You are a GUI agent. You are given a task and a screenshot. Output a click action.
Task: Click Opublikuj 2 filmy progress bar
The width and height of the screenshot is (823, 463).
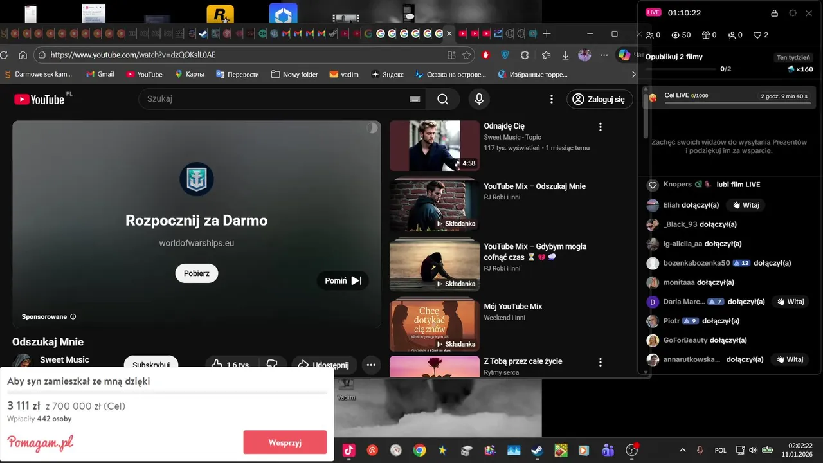681,69
